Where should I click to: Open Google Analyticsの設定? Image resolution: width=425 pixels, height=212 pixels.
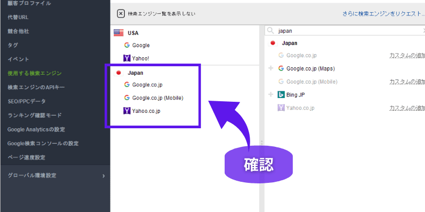(x=36, y=129)
